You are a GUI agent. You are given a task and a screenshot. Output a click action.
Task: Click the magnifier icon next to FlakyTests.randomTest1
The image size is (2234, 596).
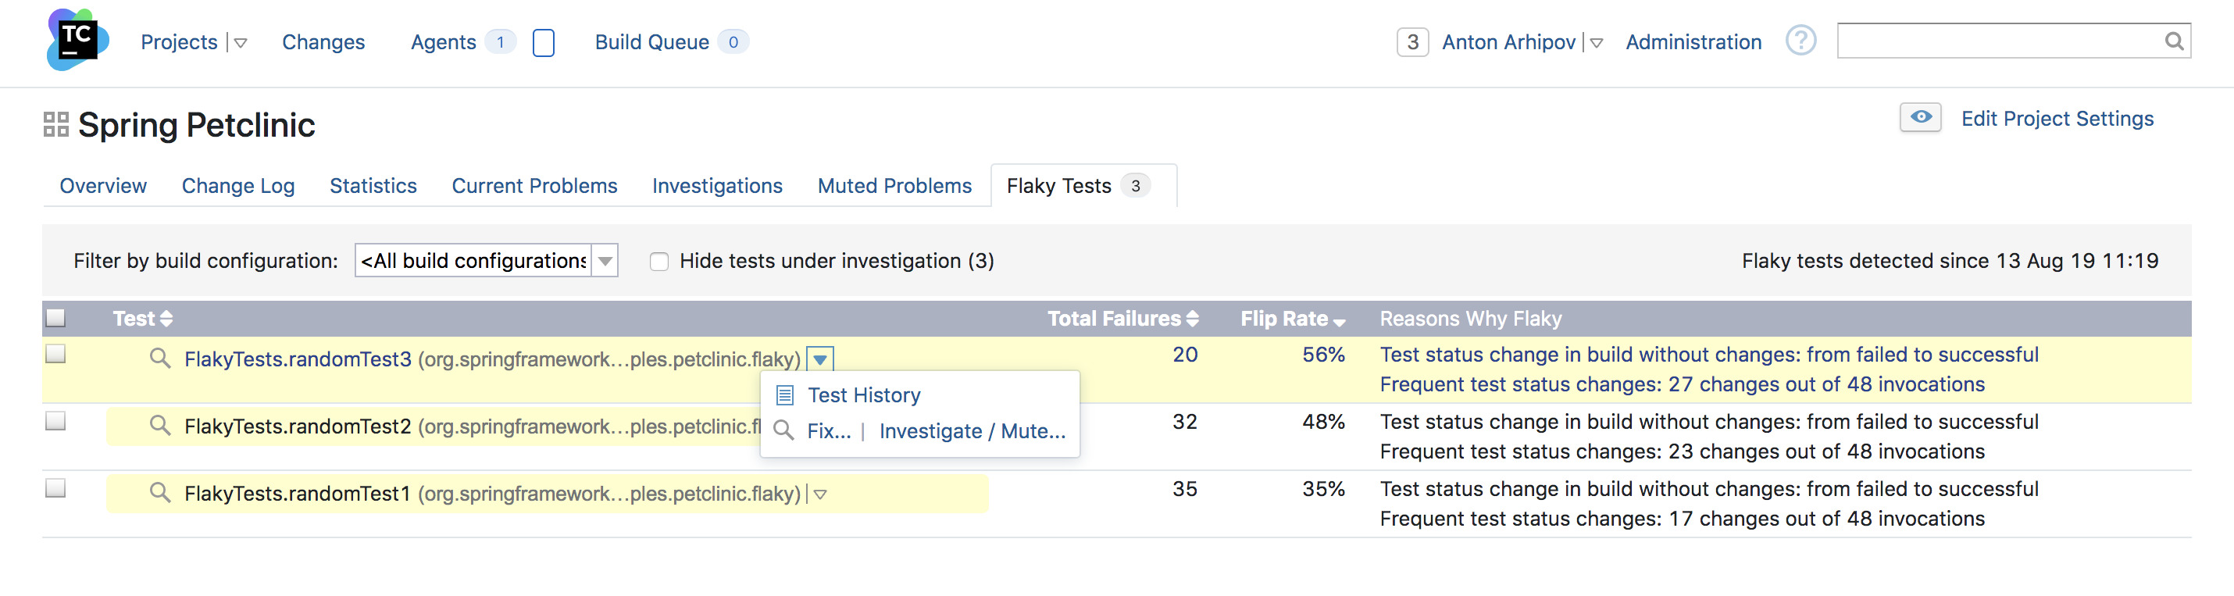pos(159,492)
